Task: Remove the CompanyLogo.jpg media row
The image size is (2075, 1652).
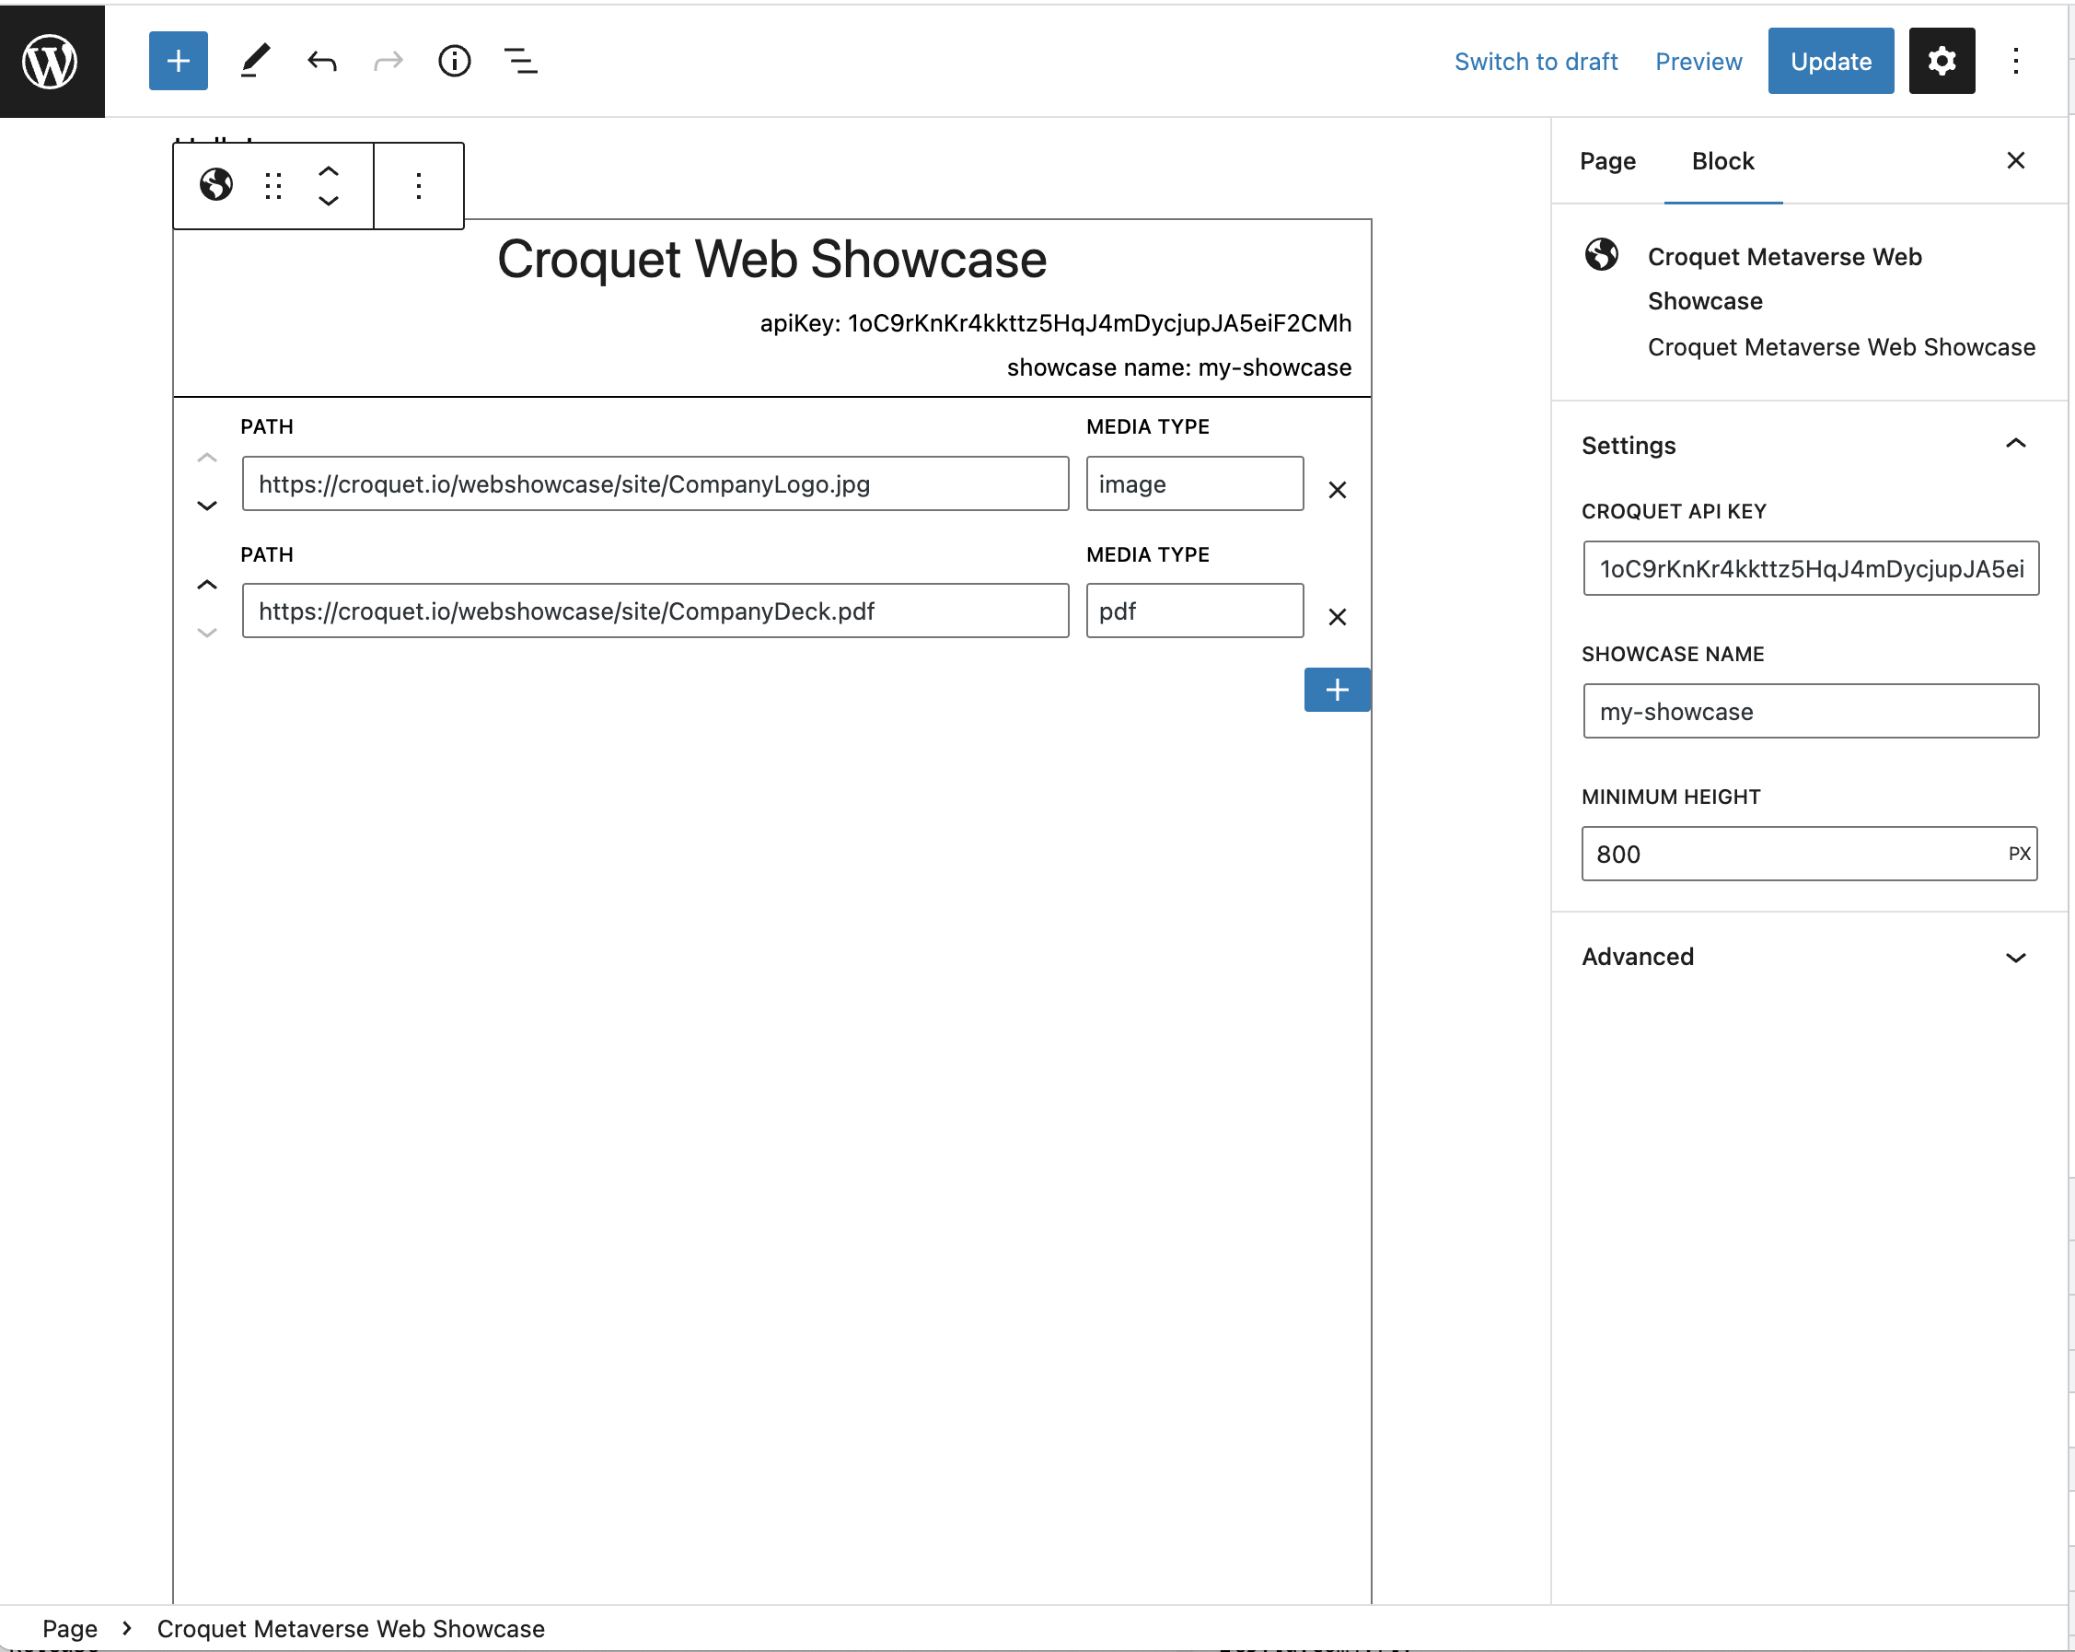Action: [x=1337, y=490]
